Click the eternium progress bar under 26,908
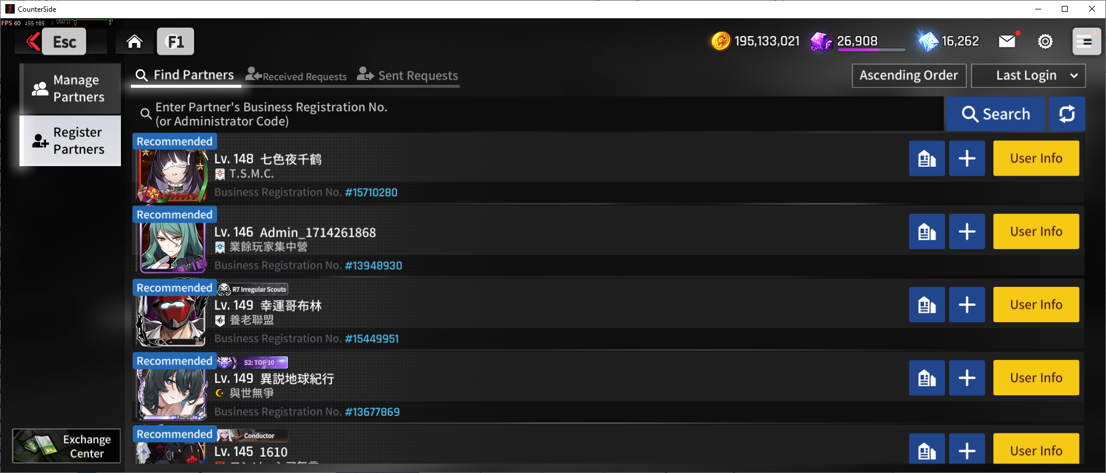The width and height of the screenshot is (1106, 473). 871,50
